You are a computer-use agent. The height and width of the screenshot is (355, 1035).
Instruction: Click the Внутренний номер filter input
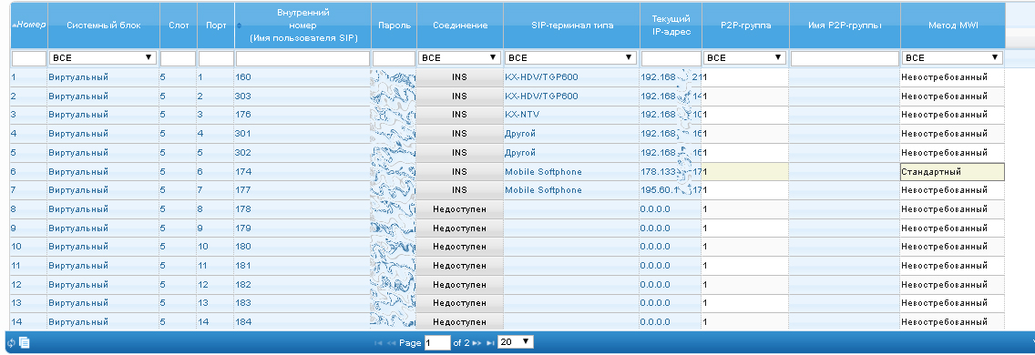click(303, 59)
